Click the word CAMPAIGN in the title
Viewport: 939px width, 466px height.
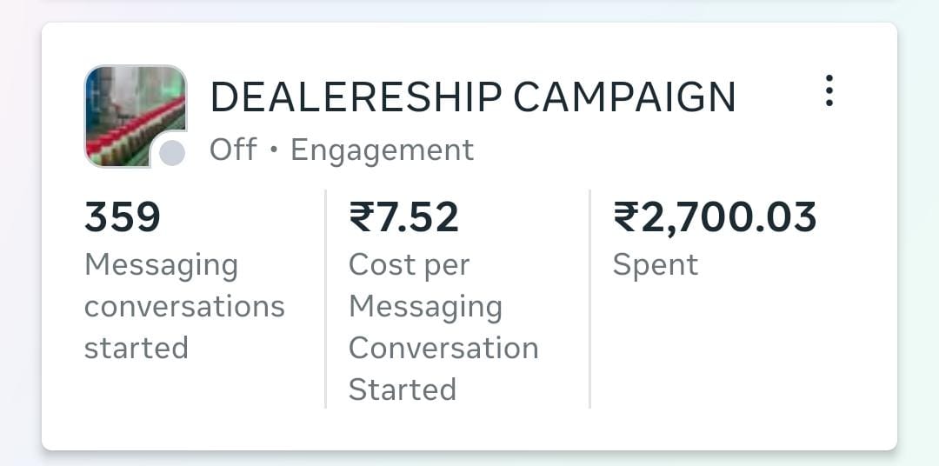(x=623, y=97)
